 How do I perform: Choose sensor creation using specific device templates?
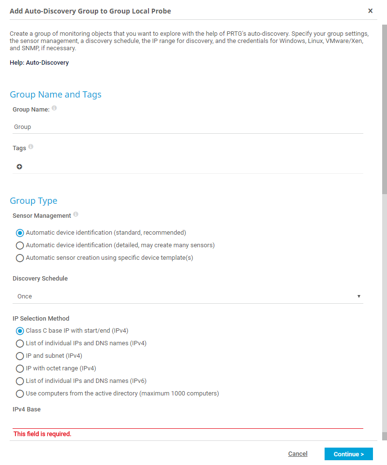20,258
